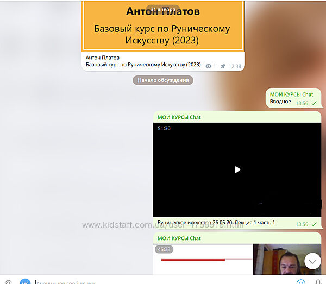This screenshot has height=284, width=326.
Task: Click МОИ КУРСЫ Chat name above the 45:33 video
Action: tap(179, 238)
